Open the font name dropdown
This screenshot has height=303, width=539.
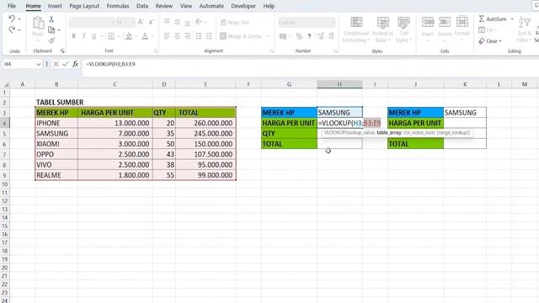pyautogui.click(x=112, y=23)
